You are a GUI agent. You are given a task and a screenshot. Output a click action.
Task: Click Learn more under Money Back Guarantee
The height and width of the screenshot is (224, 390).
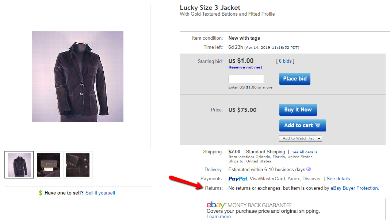coord(219,217)
